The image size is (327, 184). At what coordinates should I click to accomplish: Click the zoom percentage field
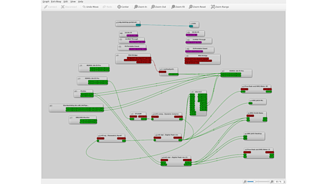279,181
